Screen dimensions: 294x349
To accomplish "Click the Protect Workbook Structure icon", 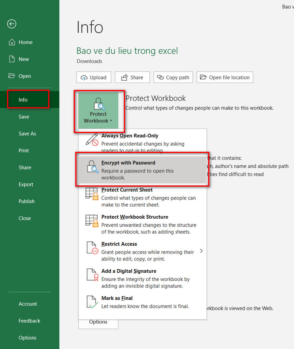I will pyautogui.click(x=92, y=221).
